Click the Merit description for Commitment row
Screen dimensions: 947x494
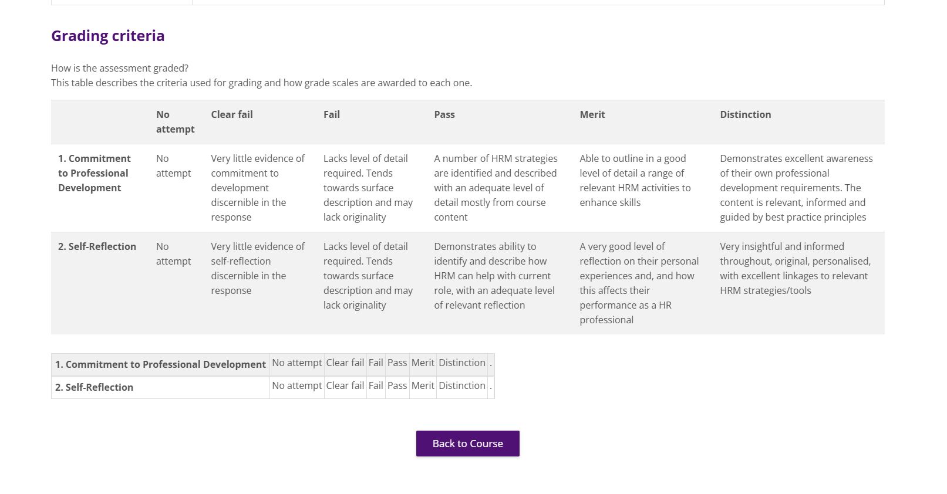[x=635, y=181]
